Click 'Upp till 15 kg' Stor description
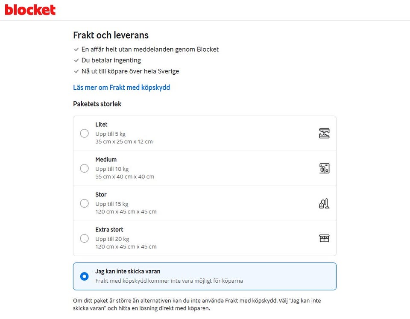 pos(111,204)
